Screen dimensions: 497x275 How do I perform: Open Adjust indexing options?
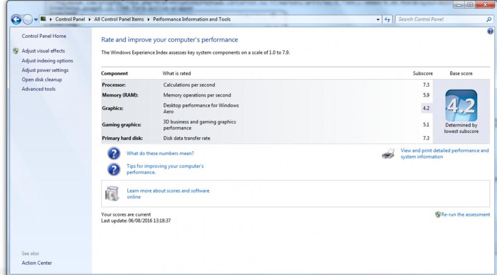pyautogui.click(x=47, y=61)
